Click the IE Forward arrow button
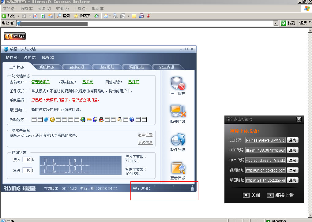 click(24, 16)
